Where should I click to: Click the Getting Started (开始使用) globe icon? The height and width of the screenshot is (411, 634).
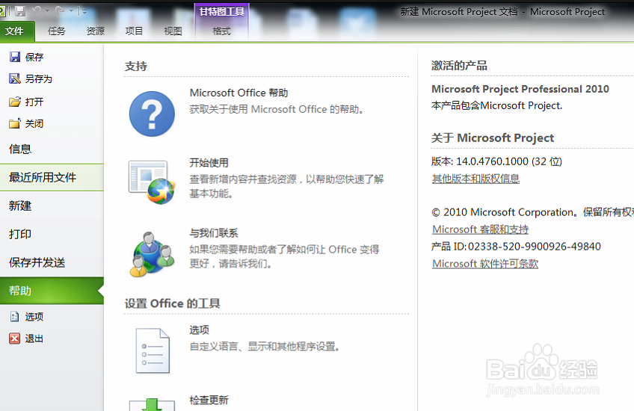pos(152,182)
